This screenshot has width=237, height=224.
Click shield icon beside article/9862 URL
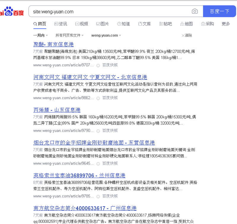tap(98, 98)
